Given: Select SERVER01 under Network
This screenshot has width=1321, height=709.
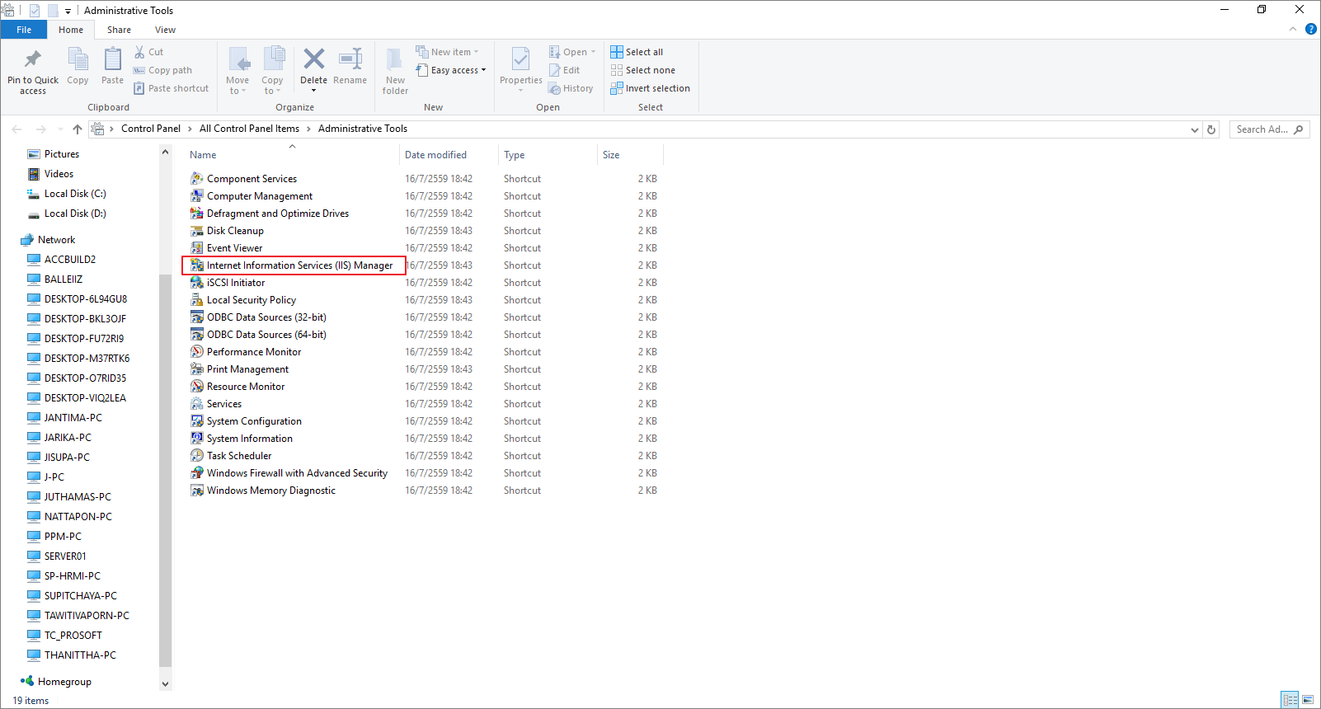Looking at the screenshot, I should pyautogui.click(x=65, y=556).
